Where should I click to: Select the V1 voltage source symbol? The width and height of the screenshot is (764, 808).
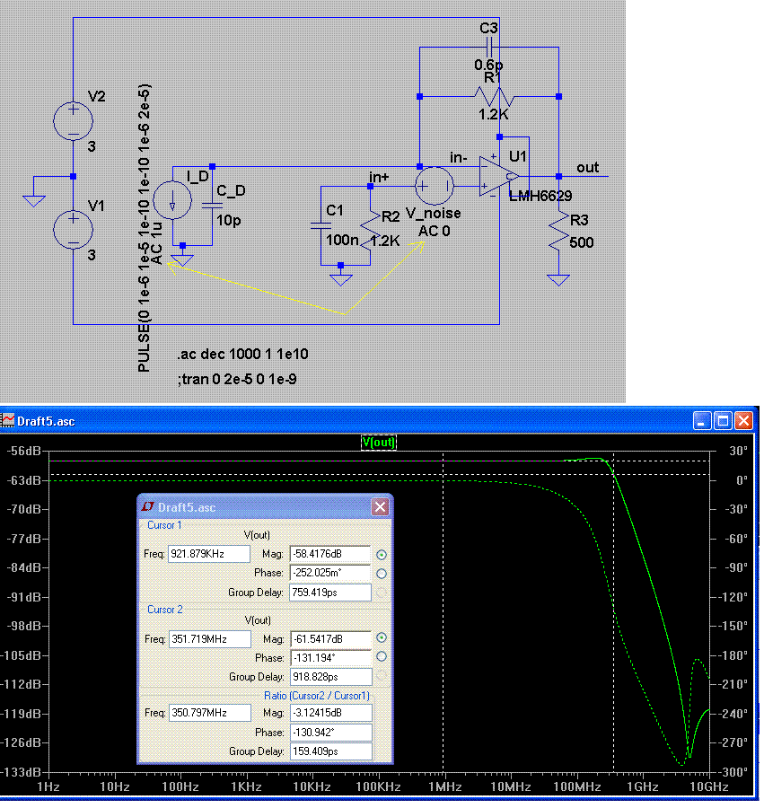(x=73, y=230)
